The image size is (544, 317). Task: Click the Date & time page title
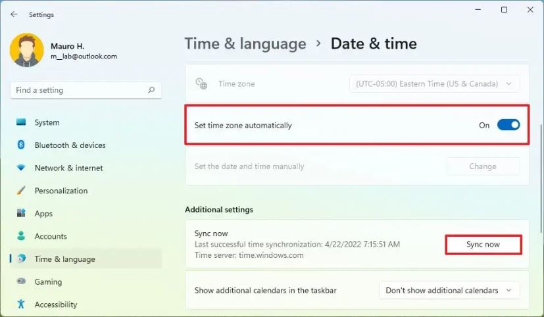tap(374, 43)
